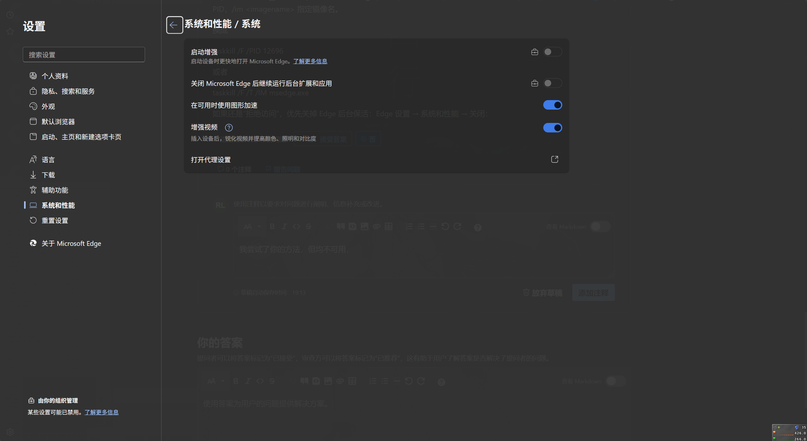This screenshot has width=807, height=441.
Task: Open the external link icon for 打开代理设置
Action: point(554,159)
